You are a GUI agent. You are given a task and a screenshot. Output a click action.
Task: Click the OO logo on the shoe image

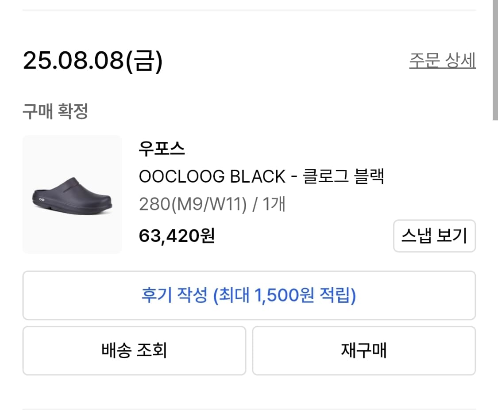[42, 200]
